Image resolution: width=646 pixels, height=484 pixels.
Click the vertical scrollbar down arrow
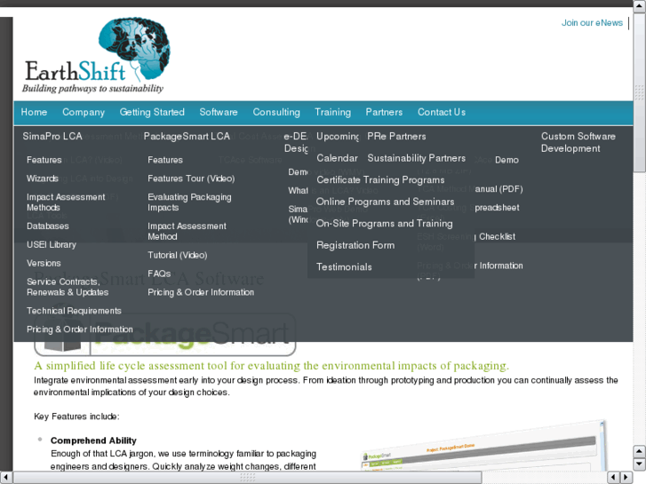[x=639, y=464]
